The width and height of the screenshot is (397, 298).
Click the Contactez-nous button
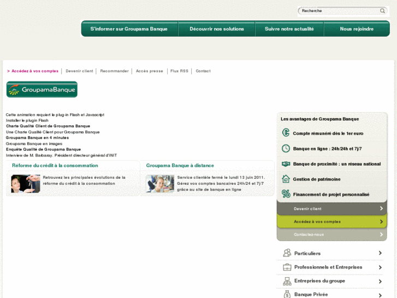pyautogui.click(x=332, y=235)
